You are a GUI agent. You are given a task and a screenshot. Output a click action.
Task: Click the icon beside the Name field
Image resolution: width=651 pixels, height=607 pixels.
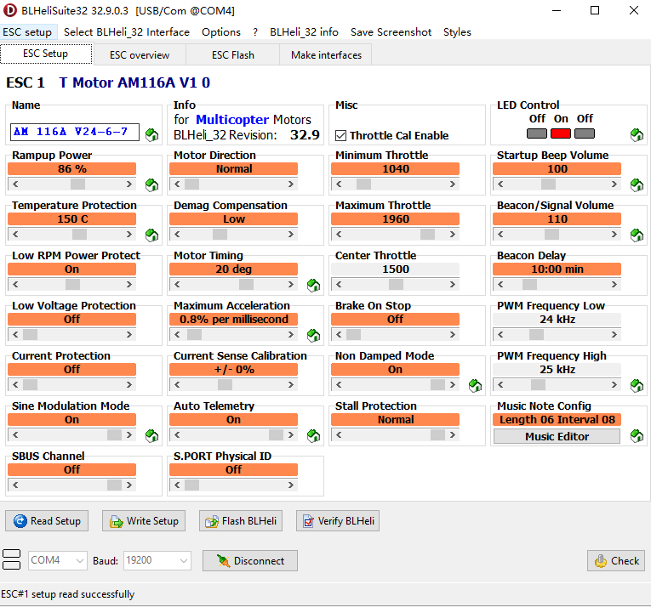[x=151, y=134]
